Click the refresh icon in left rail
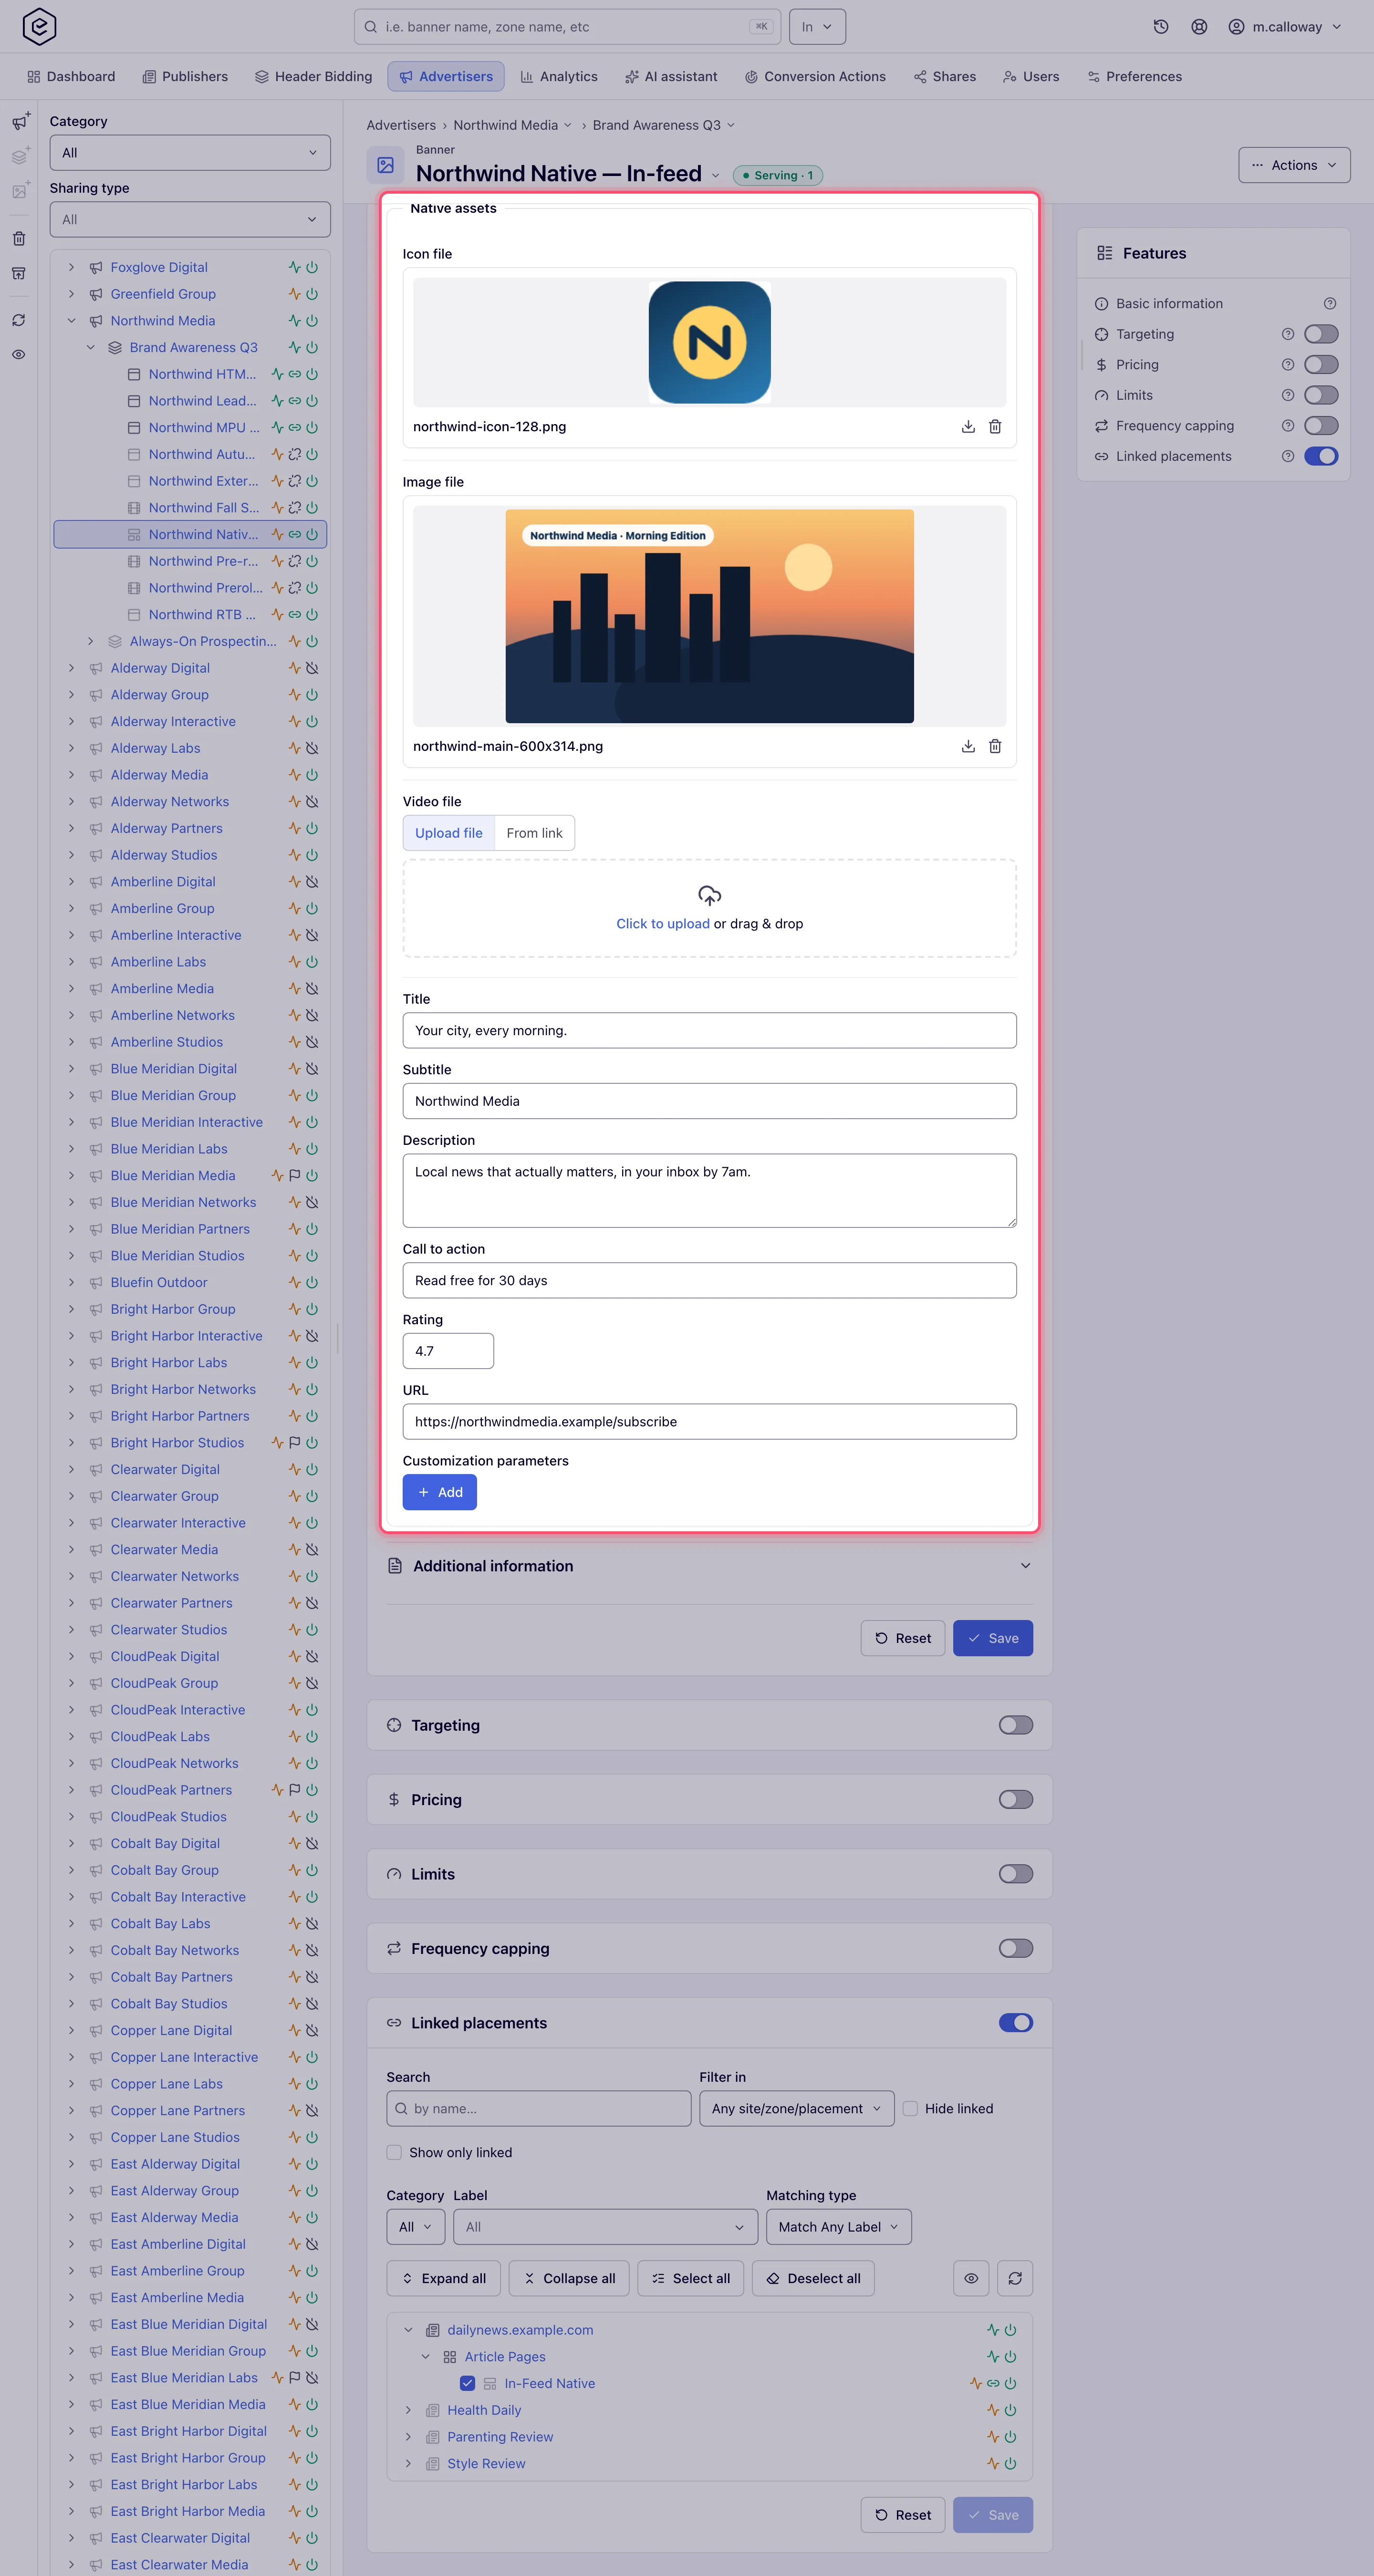 click(x=19, y=320)
